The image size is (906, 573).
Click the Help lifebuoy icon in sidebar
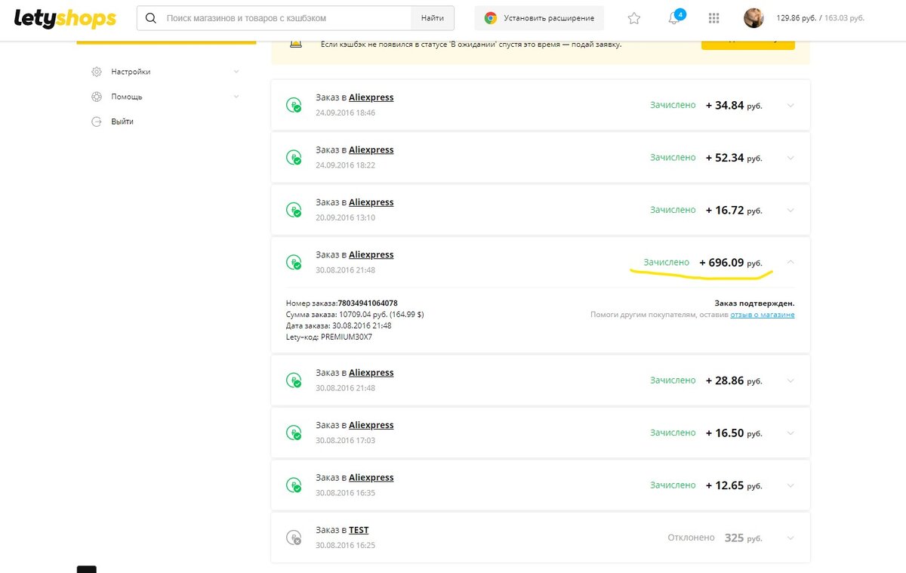point(97,97)
